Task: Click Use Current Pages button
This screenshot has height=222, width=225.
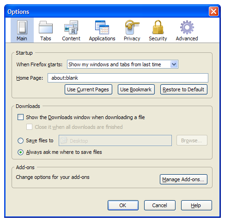Action: (88, 89)
